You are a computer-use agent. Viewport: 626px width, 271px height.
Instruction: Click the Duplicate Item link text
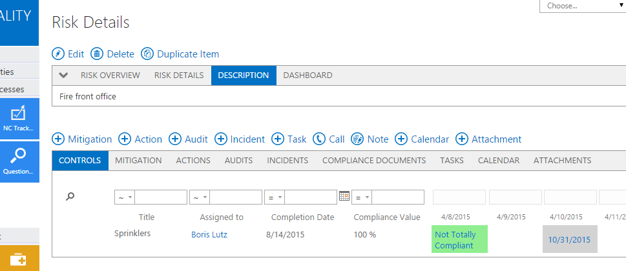(188, 54)
